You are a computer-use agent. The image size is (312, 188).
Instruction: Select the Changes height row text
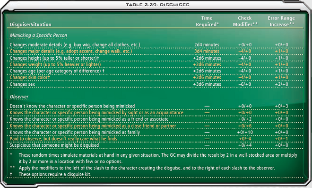pyautogui.click(x=54, y=58)
